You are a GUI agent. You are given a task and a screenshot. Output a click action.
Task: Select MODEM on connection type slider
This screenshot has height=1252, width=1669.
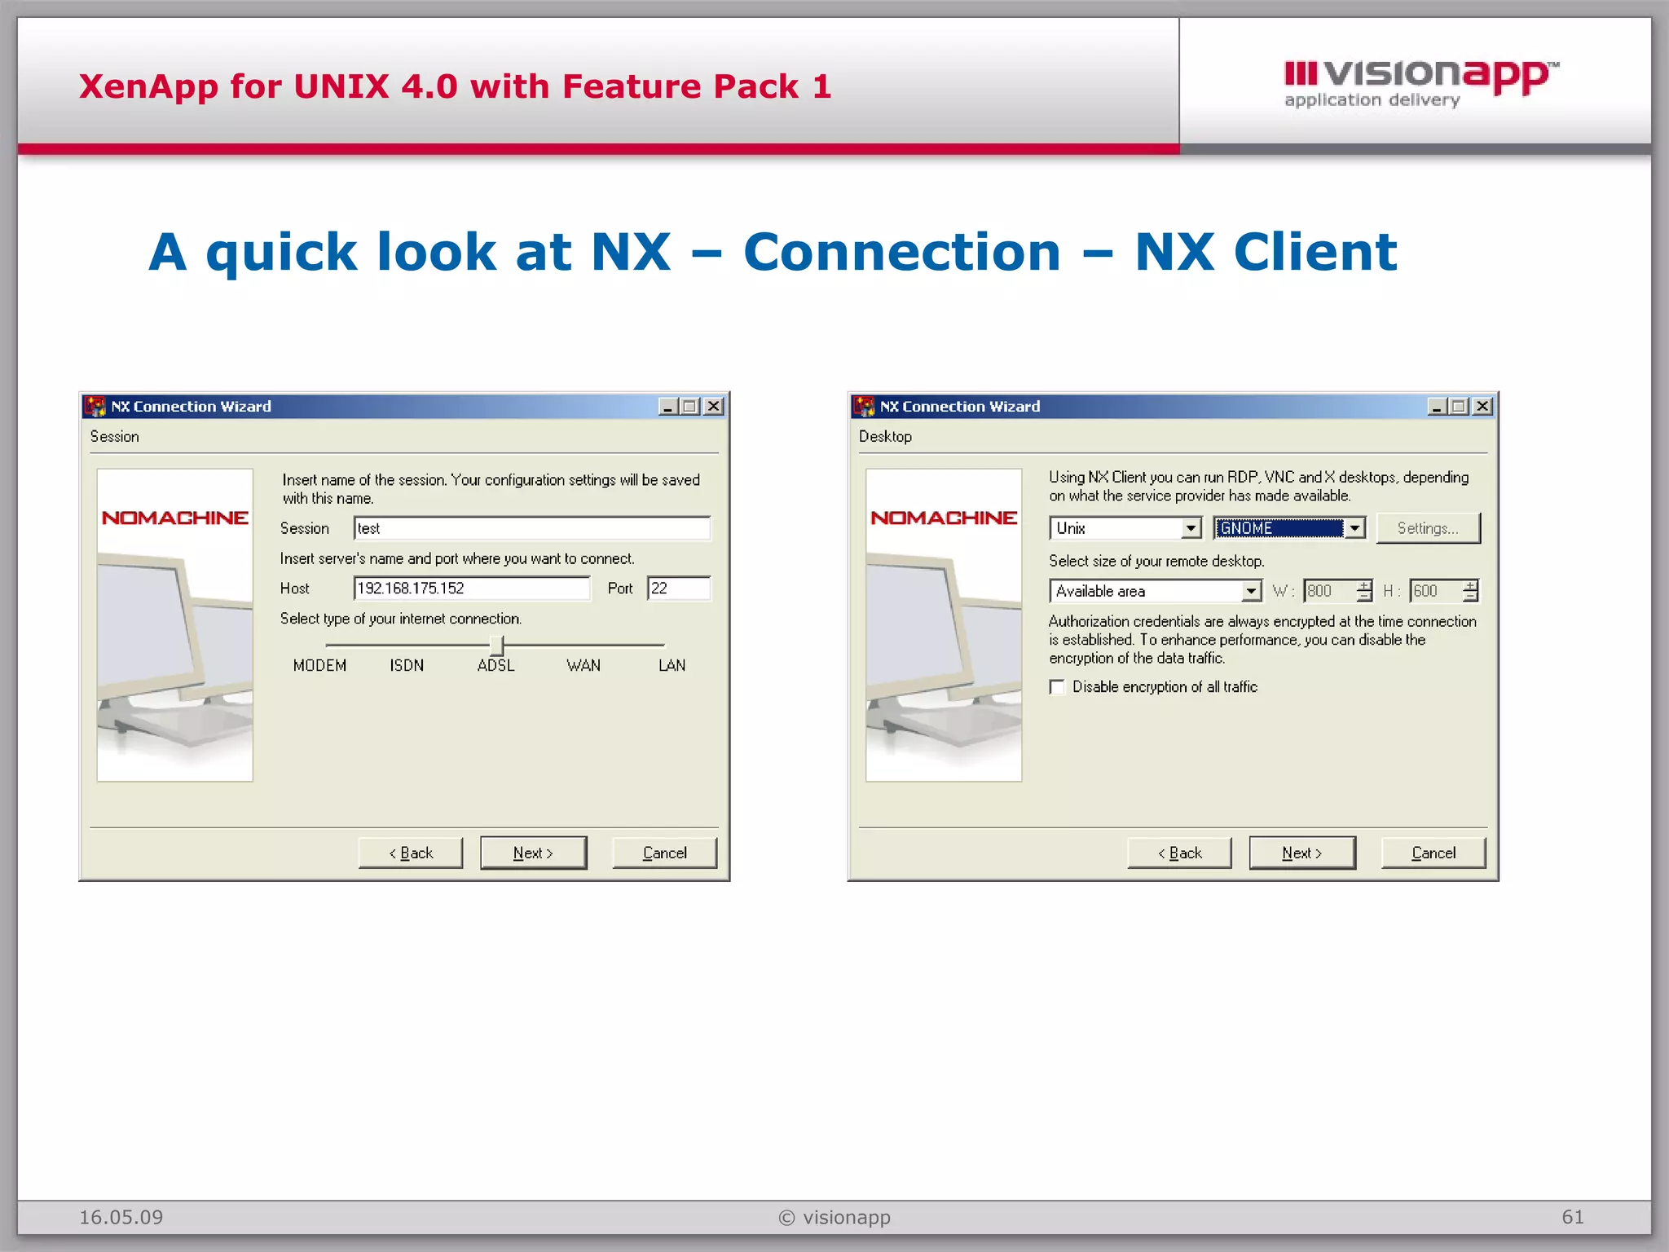point(319,666)
